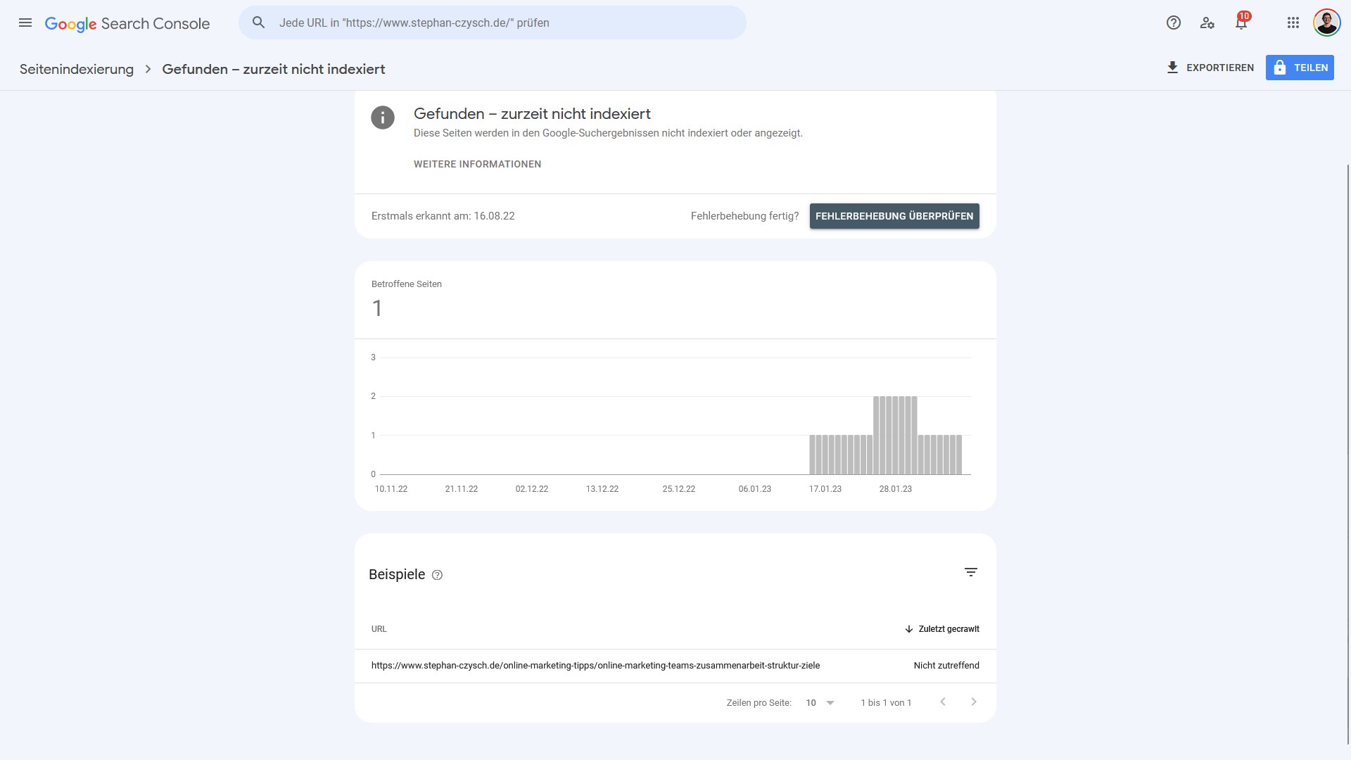Click the page scrollbar
The width and height of the screenshot is (1351, 760).
tap(1347, 453)
